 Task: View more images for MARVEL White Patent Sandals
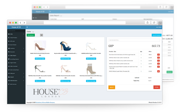pos(91,59)
